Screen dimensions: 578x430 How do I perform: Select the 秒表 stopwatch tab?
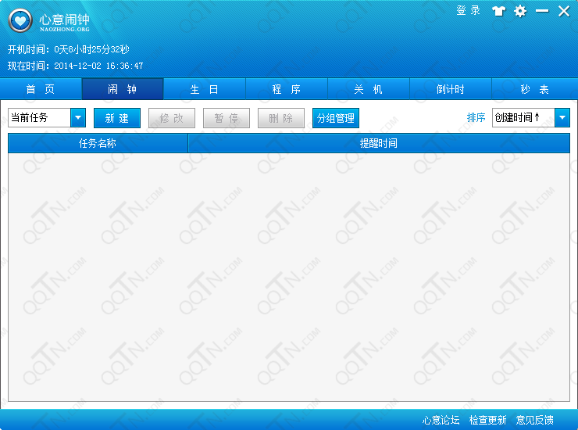(x=534, y=89)
